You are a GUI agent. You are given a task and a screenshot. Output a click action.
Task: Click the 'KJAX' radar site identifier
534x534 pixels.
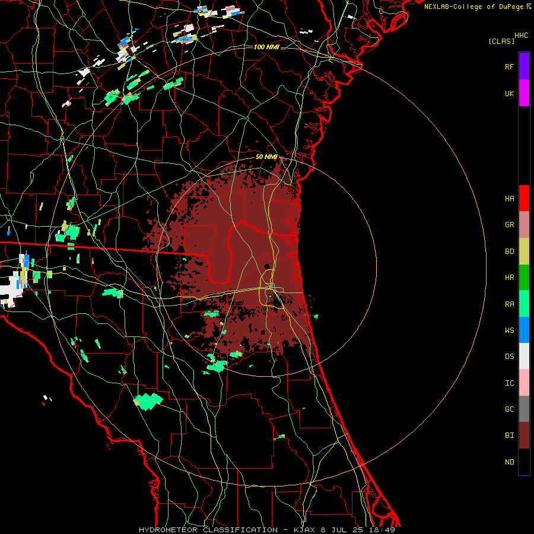(x=303, y=530)
